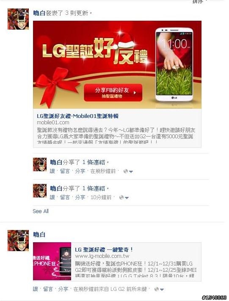Click the LG G2 phone image in the banner
229x301 pixels.
click(x=174, y=65)
